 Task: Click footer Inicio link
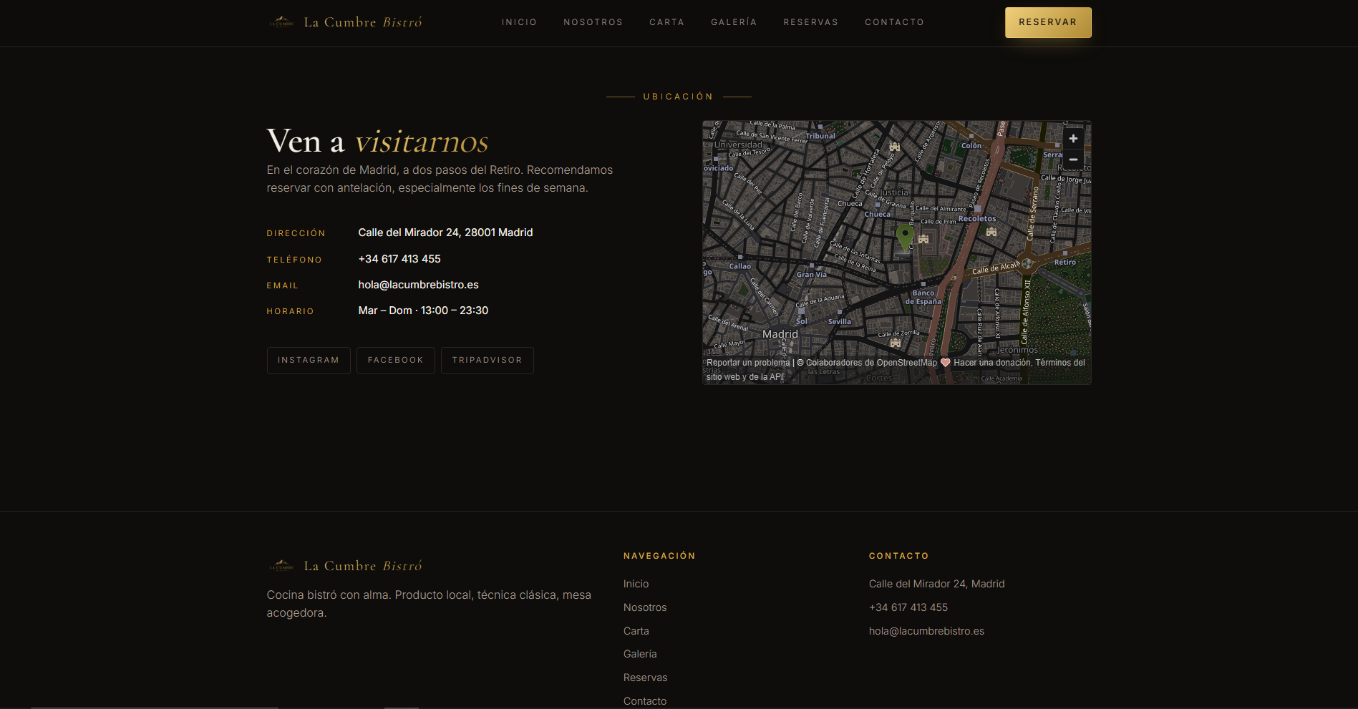(x=636, y=584)
